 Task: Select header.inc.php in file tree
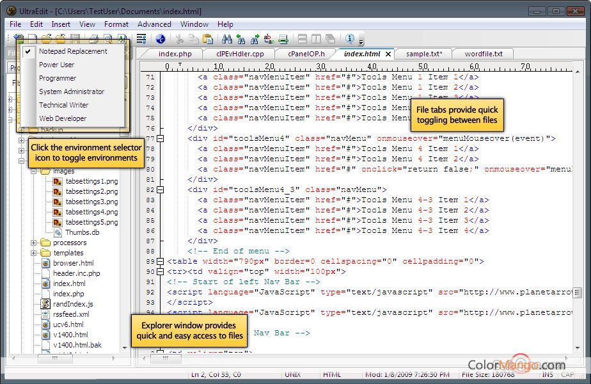point(77,273)
